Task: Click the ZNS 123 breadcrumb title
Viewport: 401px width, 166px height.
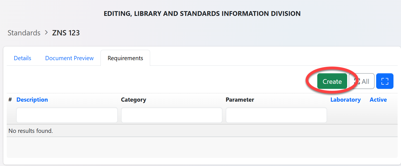Action: click(x=66, y=33)
